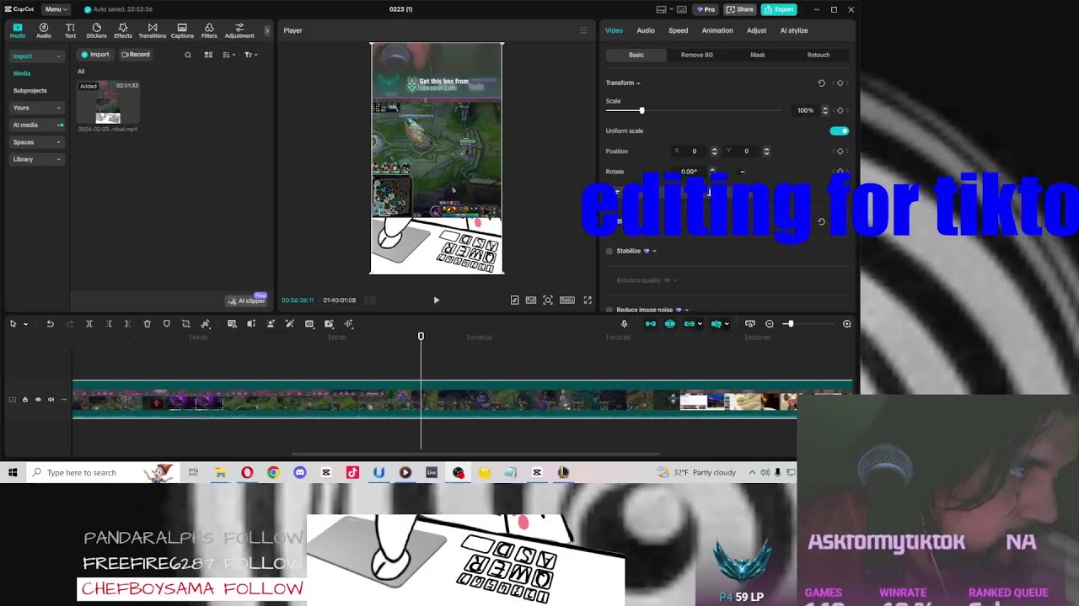
Task: Open the Stickers panel
Action: pyautogui.click(x=96, y=30)
